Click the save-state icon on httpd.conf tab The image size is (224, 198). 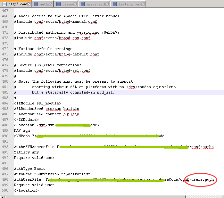click(4, 4)
